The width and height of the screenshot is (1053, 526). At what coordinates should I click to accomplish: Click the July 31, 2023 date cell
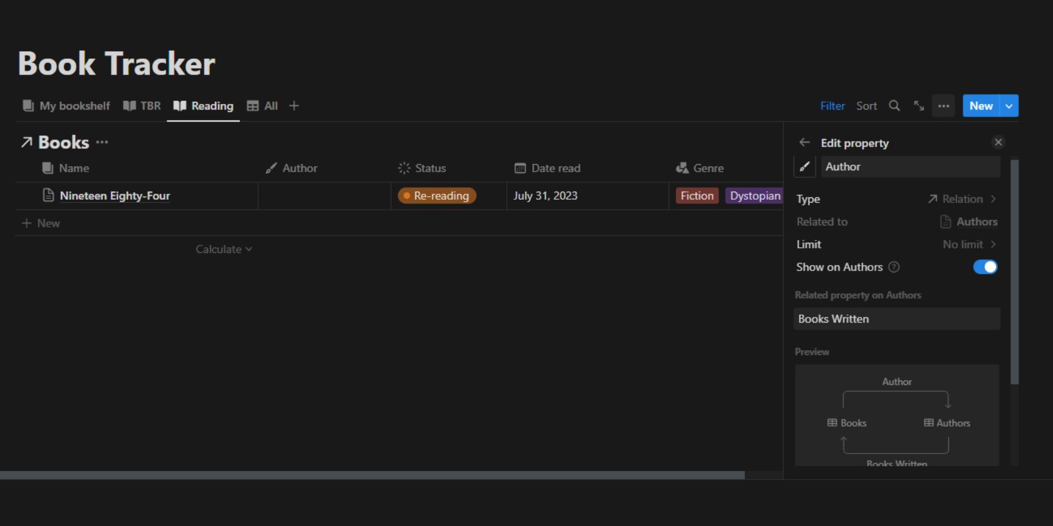(545, 195)
